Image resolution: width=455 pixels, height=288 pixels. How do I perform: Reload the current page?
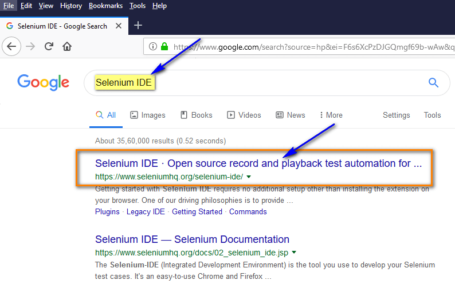[x=49, y=46]
